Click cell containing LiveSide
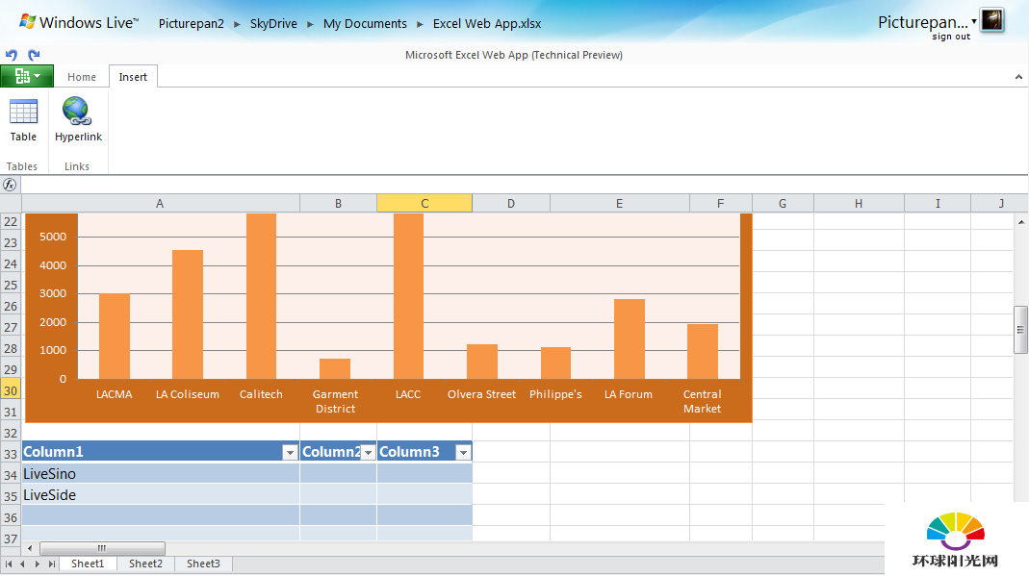Image resolution: width=1029 pixels, height=576 pixels. click(161, 494)
